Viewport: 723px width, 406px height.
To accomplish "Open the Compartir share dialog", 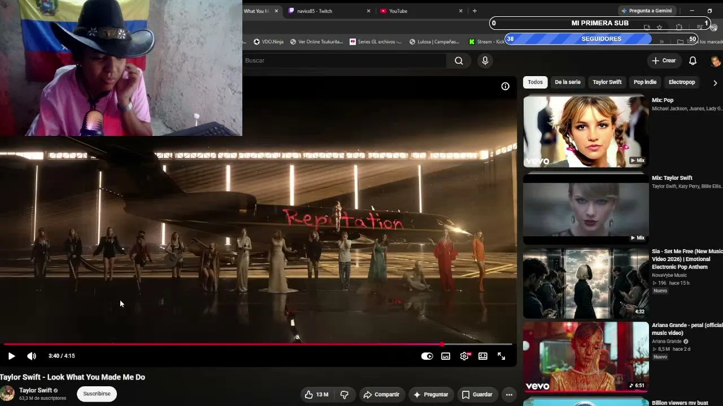I will [x=381, y=395].
